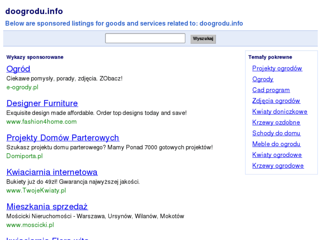
Task: Click the www.TwojeKwiaty.pl URL
Action: (x=36, y=191)
